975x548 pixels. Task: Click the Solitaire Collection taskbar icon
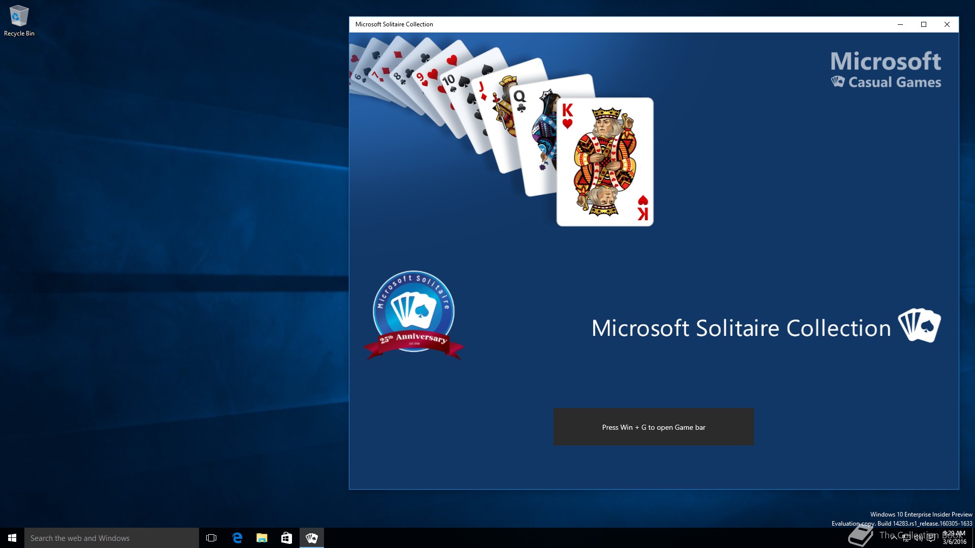pyautogui.click(x=311, y=538)
